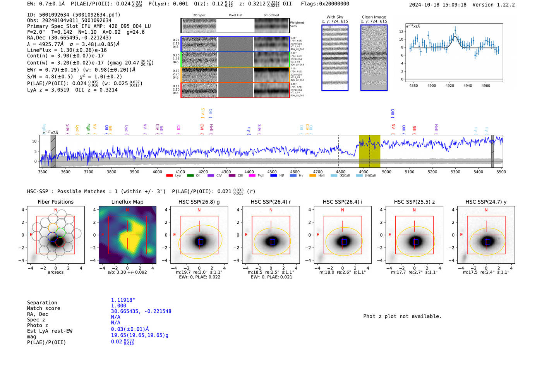Click the orange-outlined fiber 2D spectrum row
542x369 pixels.
[235, 75]
